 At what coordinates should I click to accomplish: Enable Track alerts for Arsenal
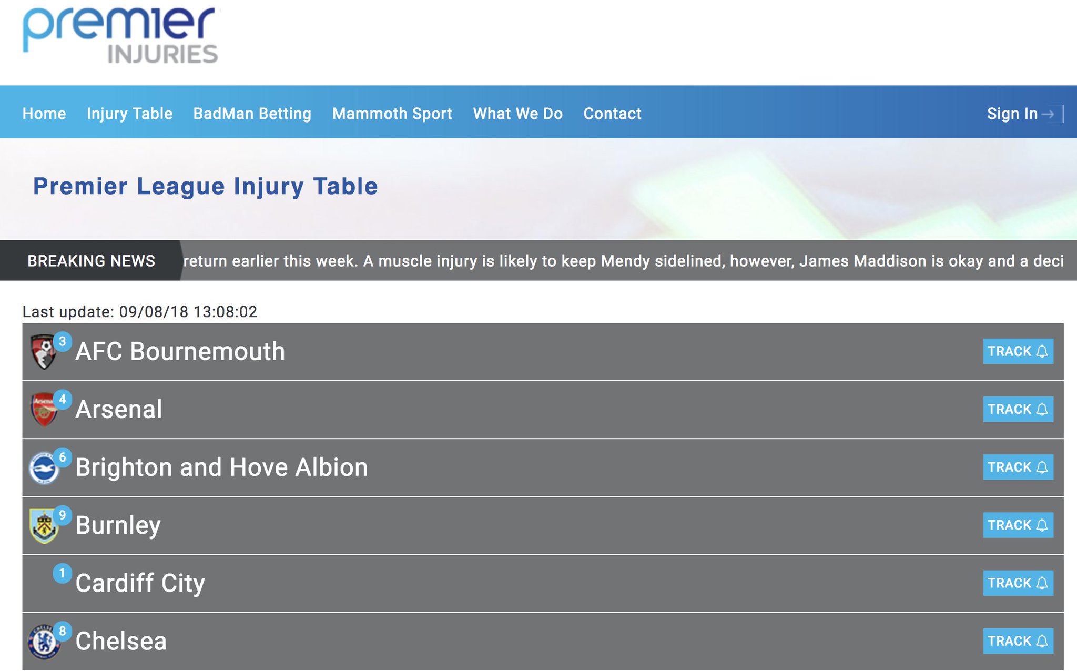click(x=1018, y=409)
